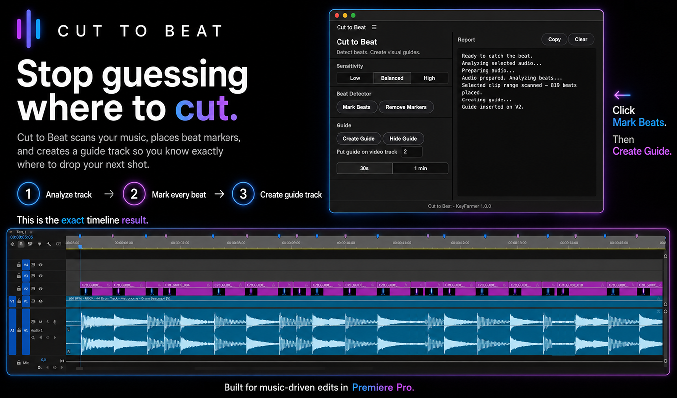This screenshot has width=677, height=398.
Task: Toggle sync lock on audio track A1
Action: pos(33,322)
